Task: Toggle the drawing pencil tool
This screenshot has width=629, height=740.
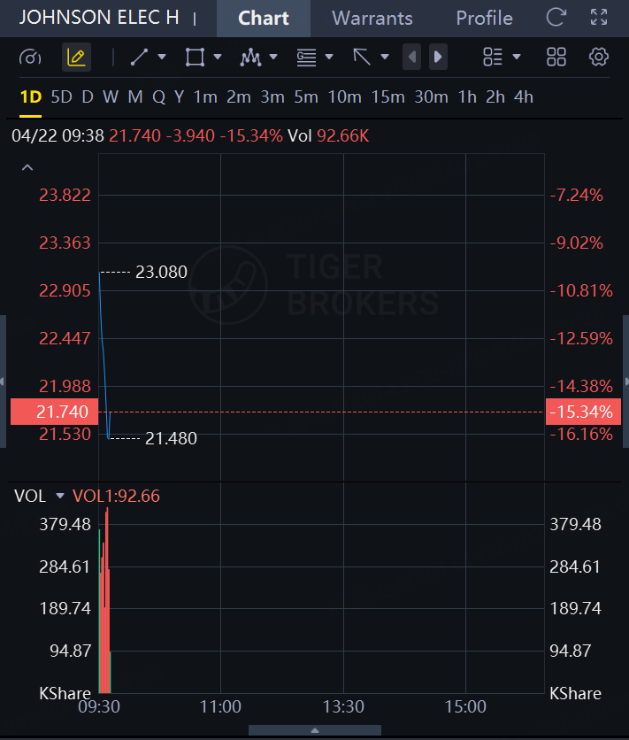Action: tap(76, 58)
